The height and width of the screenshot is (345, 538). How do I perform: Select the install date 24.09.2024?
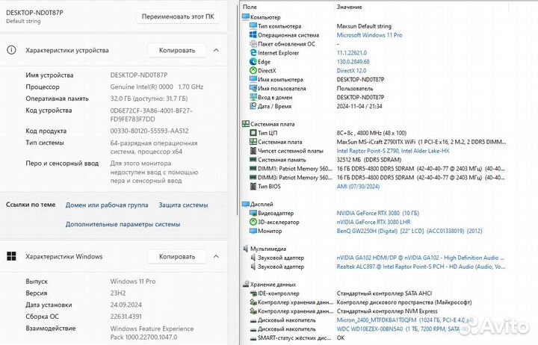(126, 305)
